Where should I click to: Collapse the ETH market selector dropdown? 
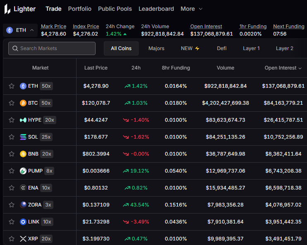point(32,30)
